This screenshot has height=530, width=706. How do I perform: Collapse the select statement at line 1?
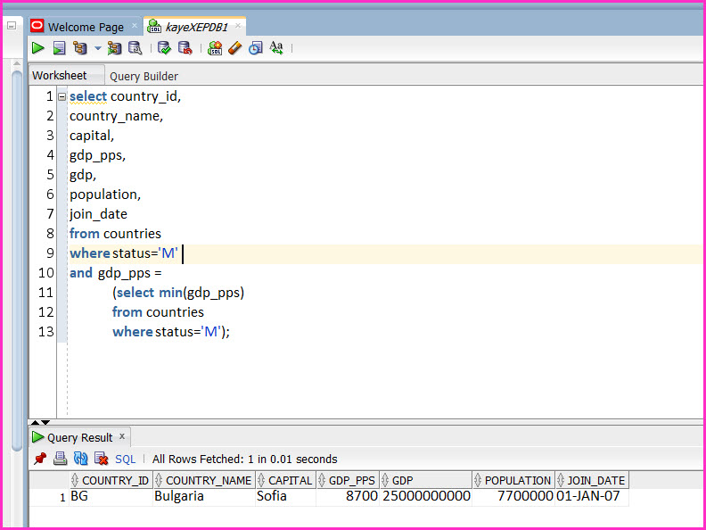click(62, 96)
